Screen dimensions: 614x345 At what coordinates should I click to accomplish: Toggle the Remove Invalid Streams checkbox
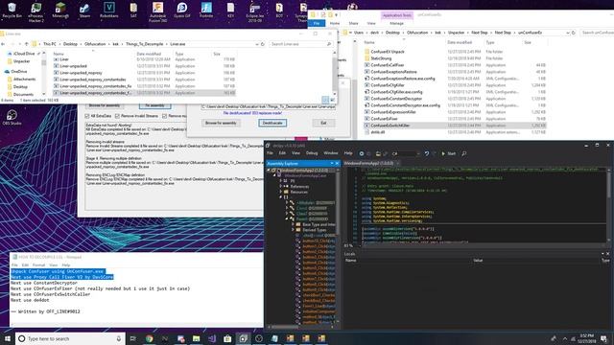pyautogui.click(x=117, y=116)
